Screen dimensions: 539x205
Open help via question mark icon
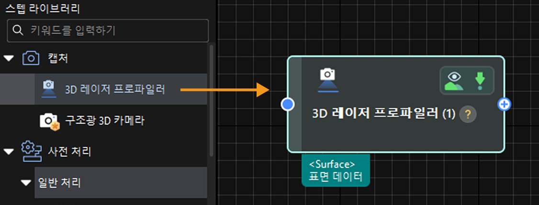tap(468, 114)
